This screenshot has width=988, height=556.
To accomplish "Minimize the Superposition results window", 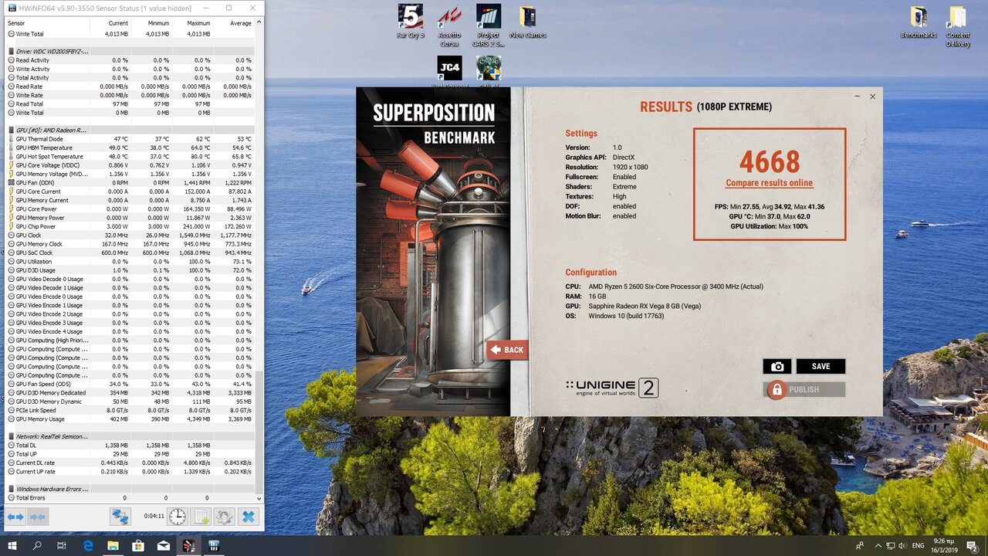I will tap(858, 97).
